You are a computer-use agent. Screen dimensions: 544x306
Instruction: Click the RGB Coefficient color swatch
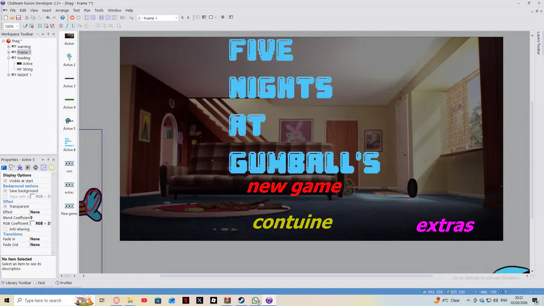tap(32, 223)
